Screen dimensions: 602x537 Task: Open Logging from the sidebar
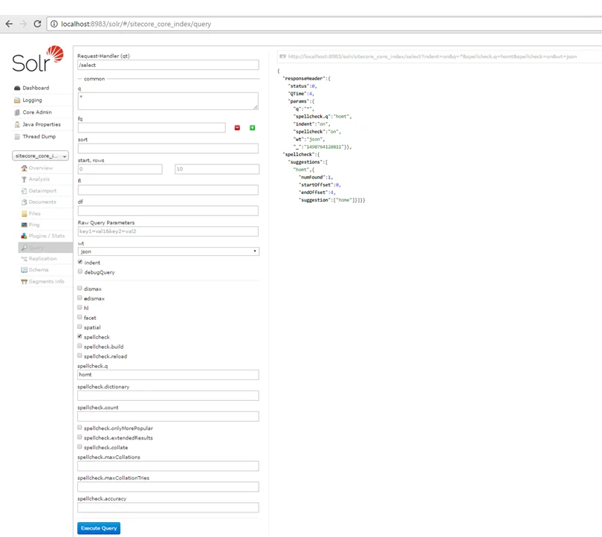[x=32, y=100]
